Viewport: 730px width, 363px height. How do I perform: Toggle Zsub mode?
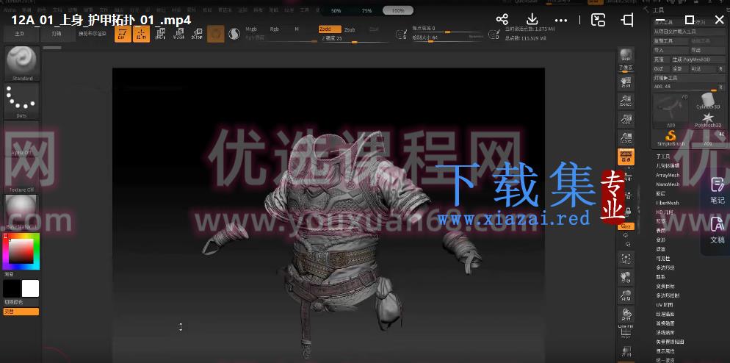coord(350,29)
